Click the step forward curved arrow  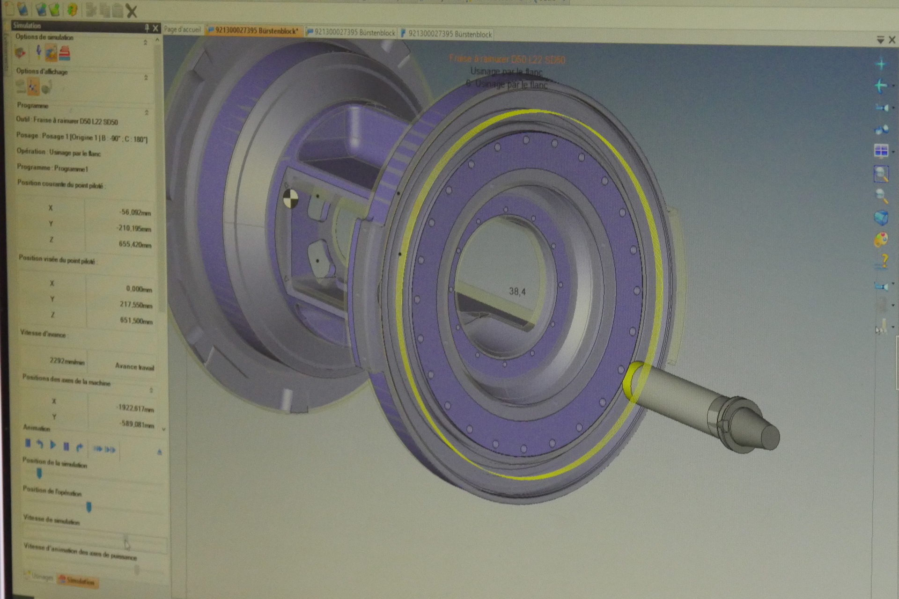pyautogui.click(x=80, y=447)
